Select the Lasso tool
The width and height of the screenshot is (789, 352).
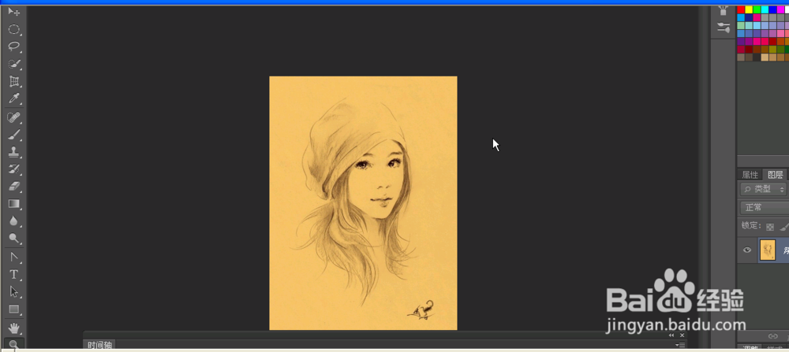point(14,46)
